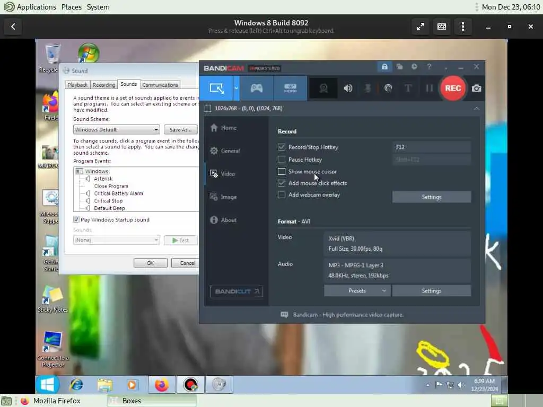Click volume icon in Windows system tray

[461, 385]
